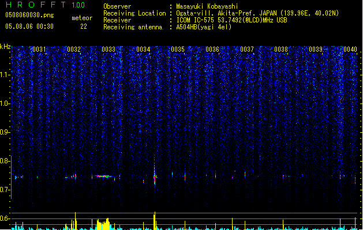Click the 'Receiver' field label

point(117,20)
